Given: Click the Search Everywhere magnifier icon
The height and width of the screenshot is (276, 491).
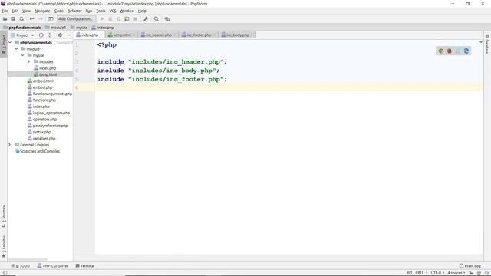Looking at the screenshot, I should 157,19.
